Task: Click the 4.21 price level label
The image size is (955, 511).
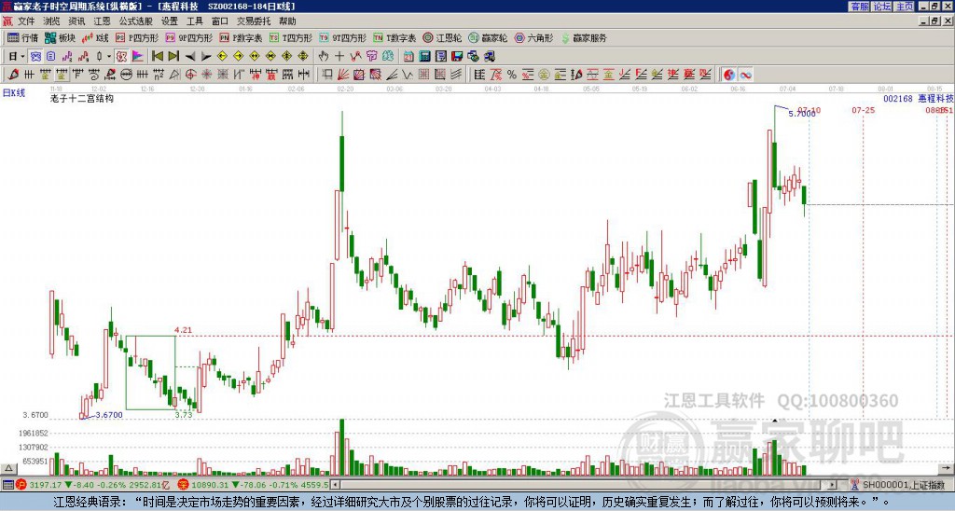Action: coord(184,330)
